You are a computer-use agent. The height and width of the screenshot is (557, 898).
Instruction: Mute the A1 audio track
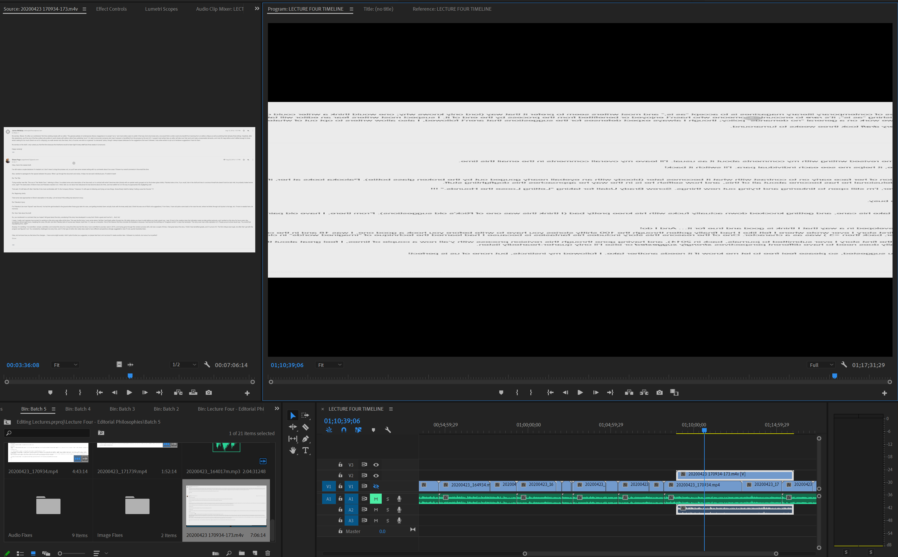375,499
